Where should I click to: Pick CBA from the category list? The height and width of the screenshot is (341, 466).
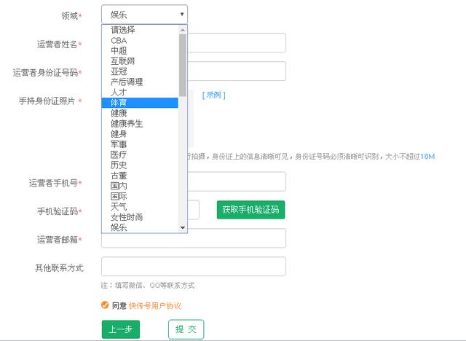pos(119,41)
